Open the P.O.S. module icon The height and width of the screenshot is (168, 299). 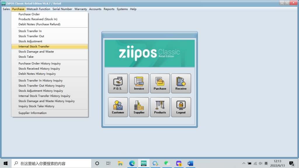(x=118, y=83)
